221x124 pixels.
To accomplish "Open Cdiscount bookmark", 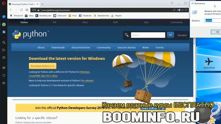I will (x=60, y=15).
